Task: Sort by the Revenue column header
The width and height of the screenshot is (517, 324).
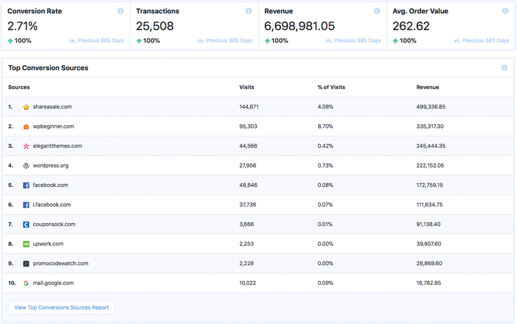Action: point(428,87)
